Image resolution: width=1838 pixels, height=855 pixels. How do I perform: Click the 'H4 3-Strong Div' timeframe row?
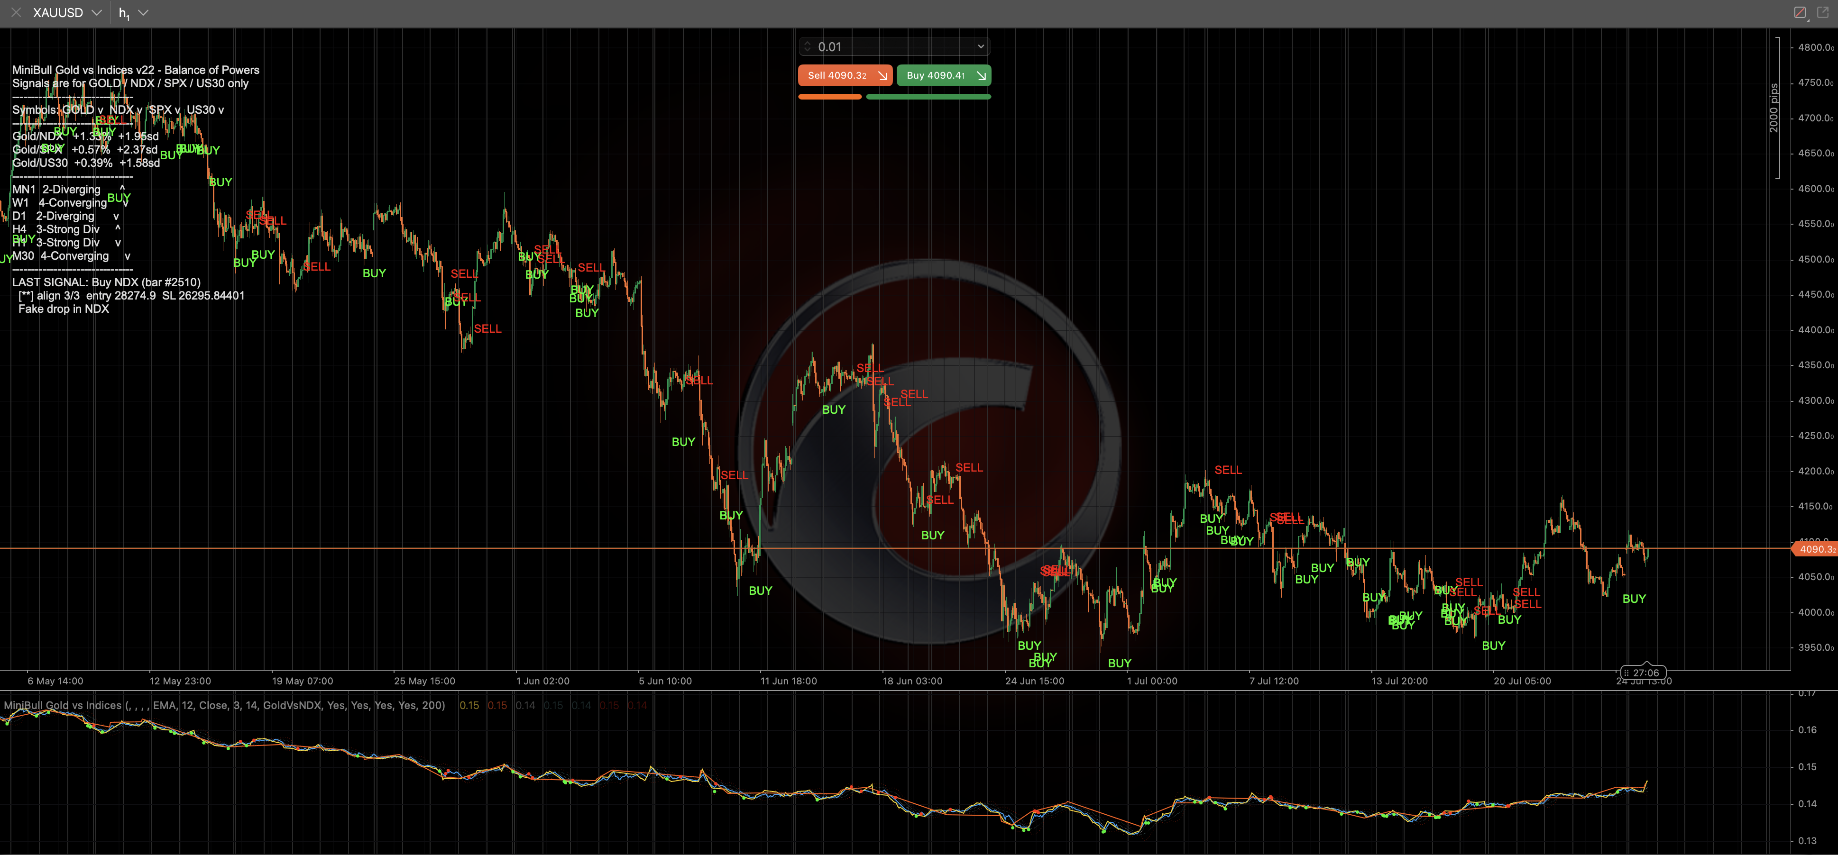66,229
